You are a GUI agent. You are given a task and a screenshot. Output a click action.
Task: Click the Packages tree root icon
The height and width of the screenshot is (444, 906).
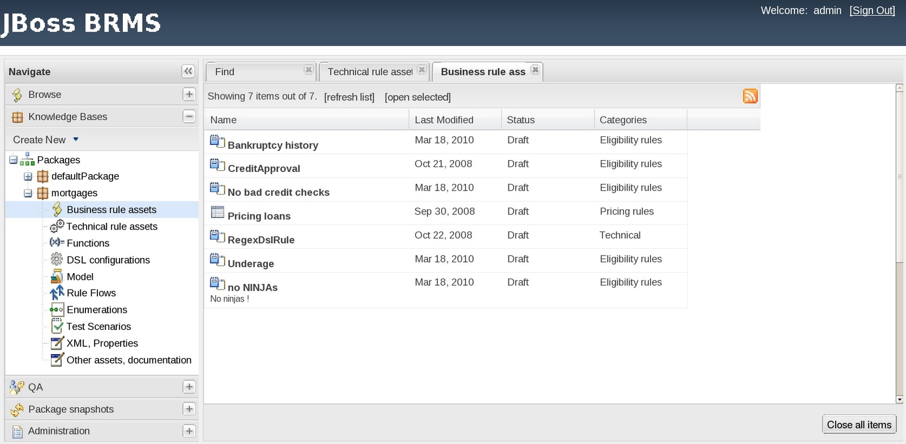(x=27, y=160)
